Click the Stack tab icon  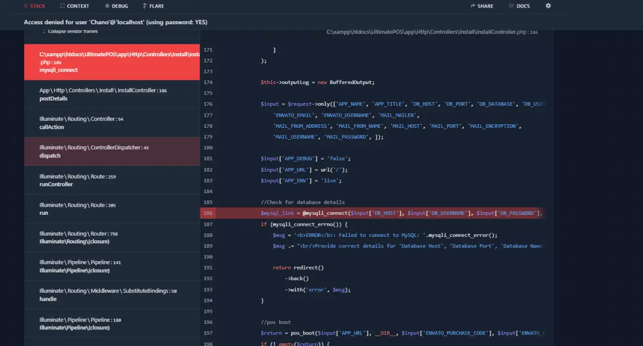(x=26, y=6)
